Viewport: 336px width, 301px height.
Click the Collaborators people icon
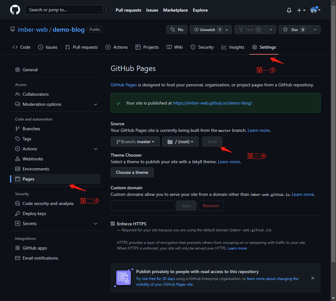(x=18, y=94)
